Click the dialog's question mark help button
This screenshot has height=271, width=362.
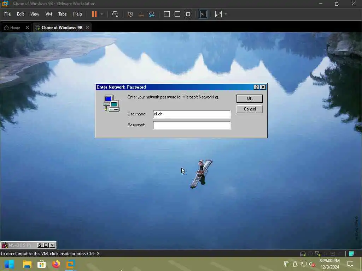click(x=257, y=87)
